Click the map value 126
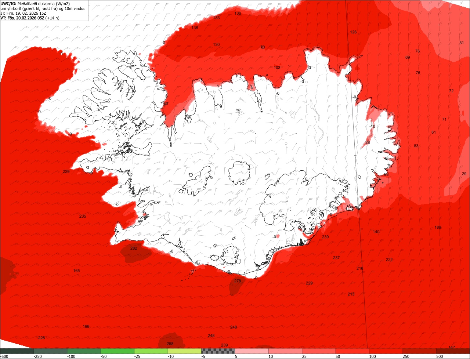 coord(353,32)
